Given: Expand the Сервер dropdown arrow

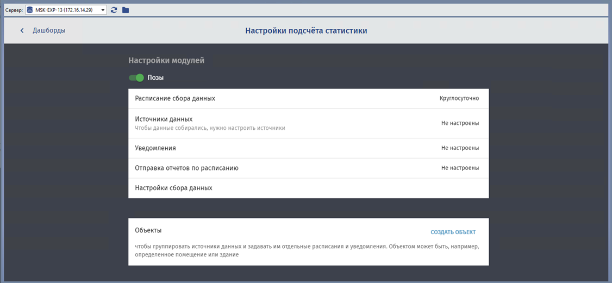Looking at the screenshot, I should [x=103, y=10].
